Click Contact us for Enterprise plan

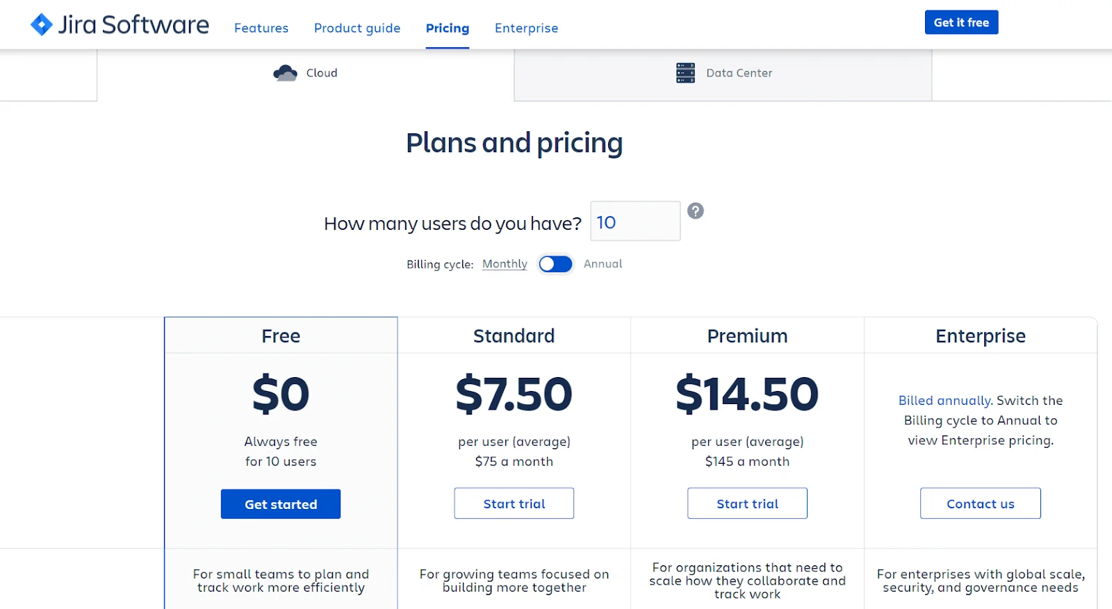[x=981, y=503]
